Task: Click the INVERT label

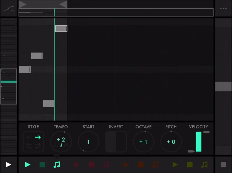Action: 116,127
